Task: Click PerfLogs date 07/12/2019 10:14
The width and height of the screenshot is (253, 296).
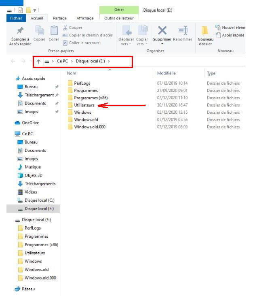Action: click(172, 83)
